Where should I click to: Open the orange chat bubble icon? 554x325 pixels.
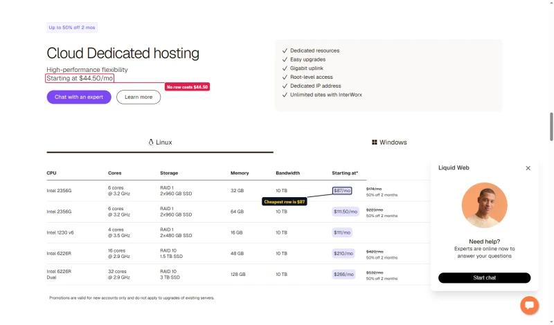pyautogui.click(x=529, y=305)
